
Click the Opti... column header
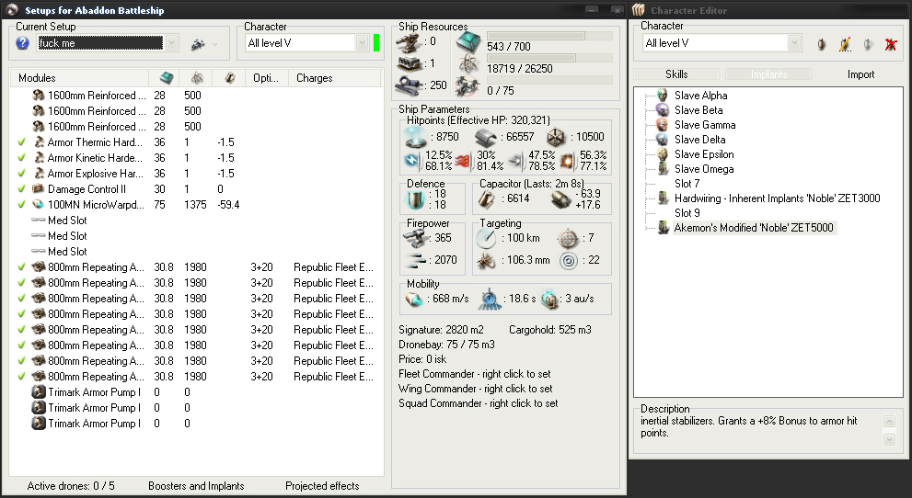point(266,78)
